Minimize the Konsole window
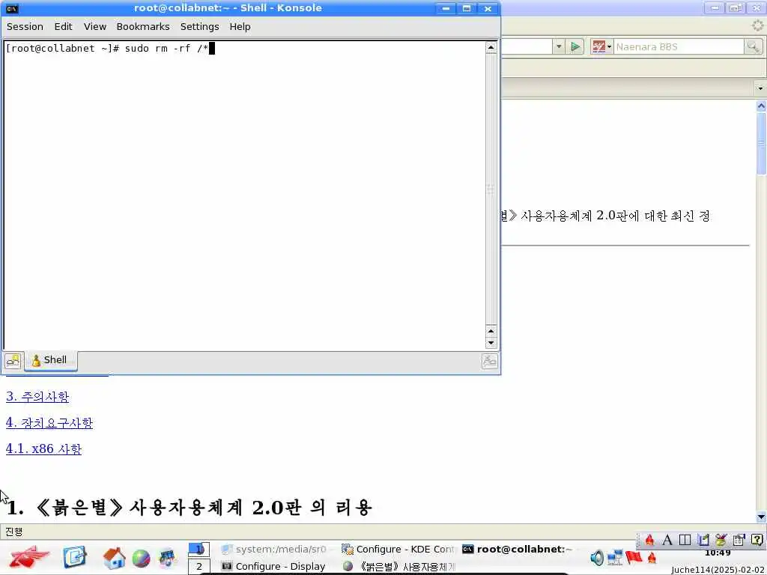The width and height of the screenshot is (767, 575). [x=446, y=8]
